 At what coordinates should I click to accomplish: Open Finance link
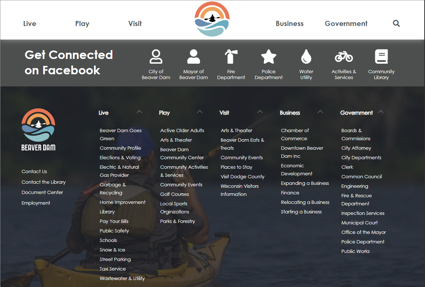(290, 193)
